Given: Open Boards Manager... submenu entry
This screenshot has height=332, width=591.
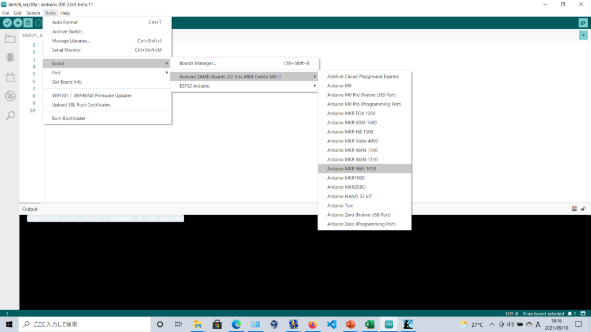Looking at the screenshot, I should (245, 63).
